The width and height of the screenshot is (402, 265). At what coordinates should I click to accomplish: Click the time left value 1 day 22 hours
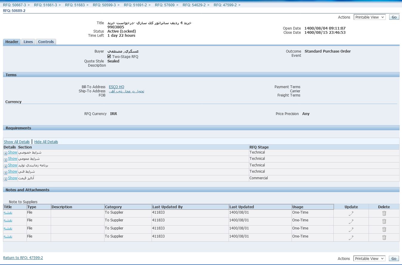[121, 36]
